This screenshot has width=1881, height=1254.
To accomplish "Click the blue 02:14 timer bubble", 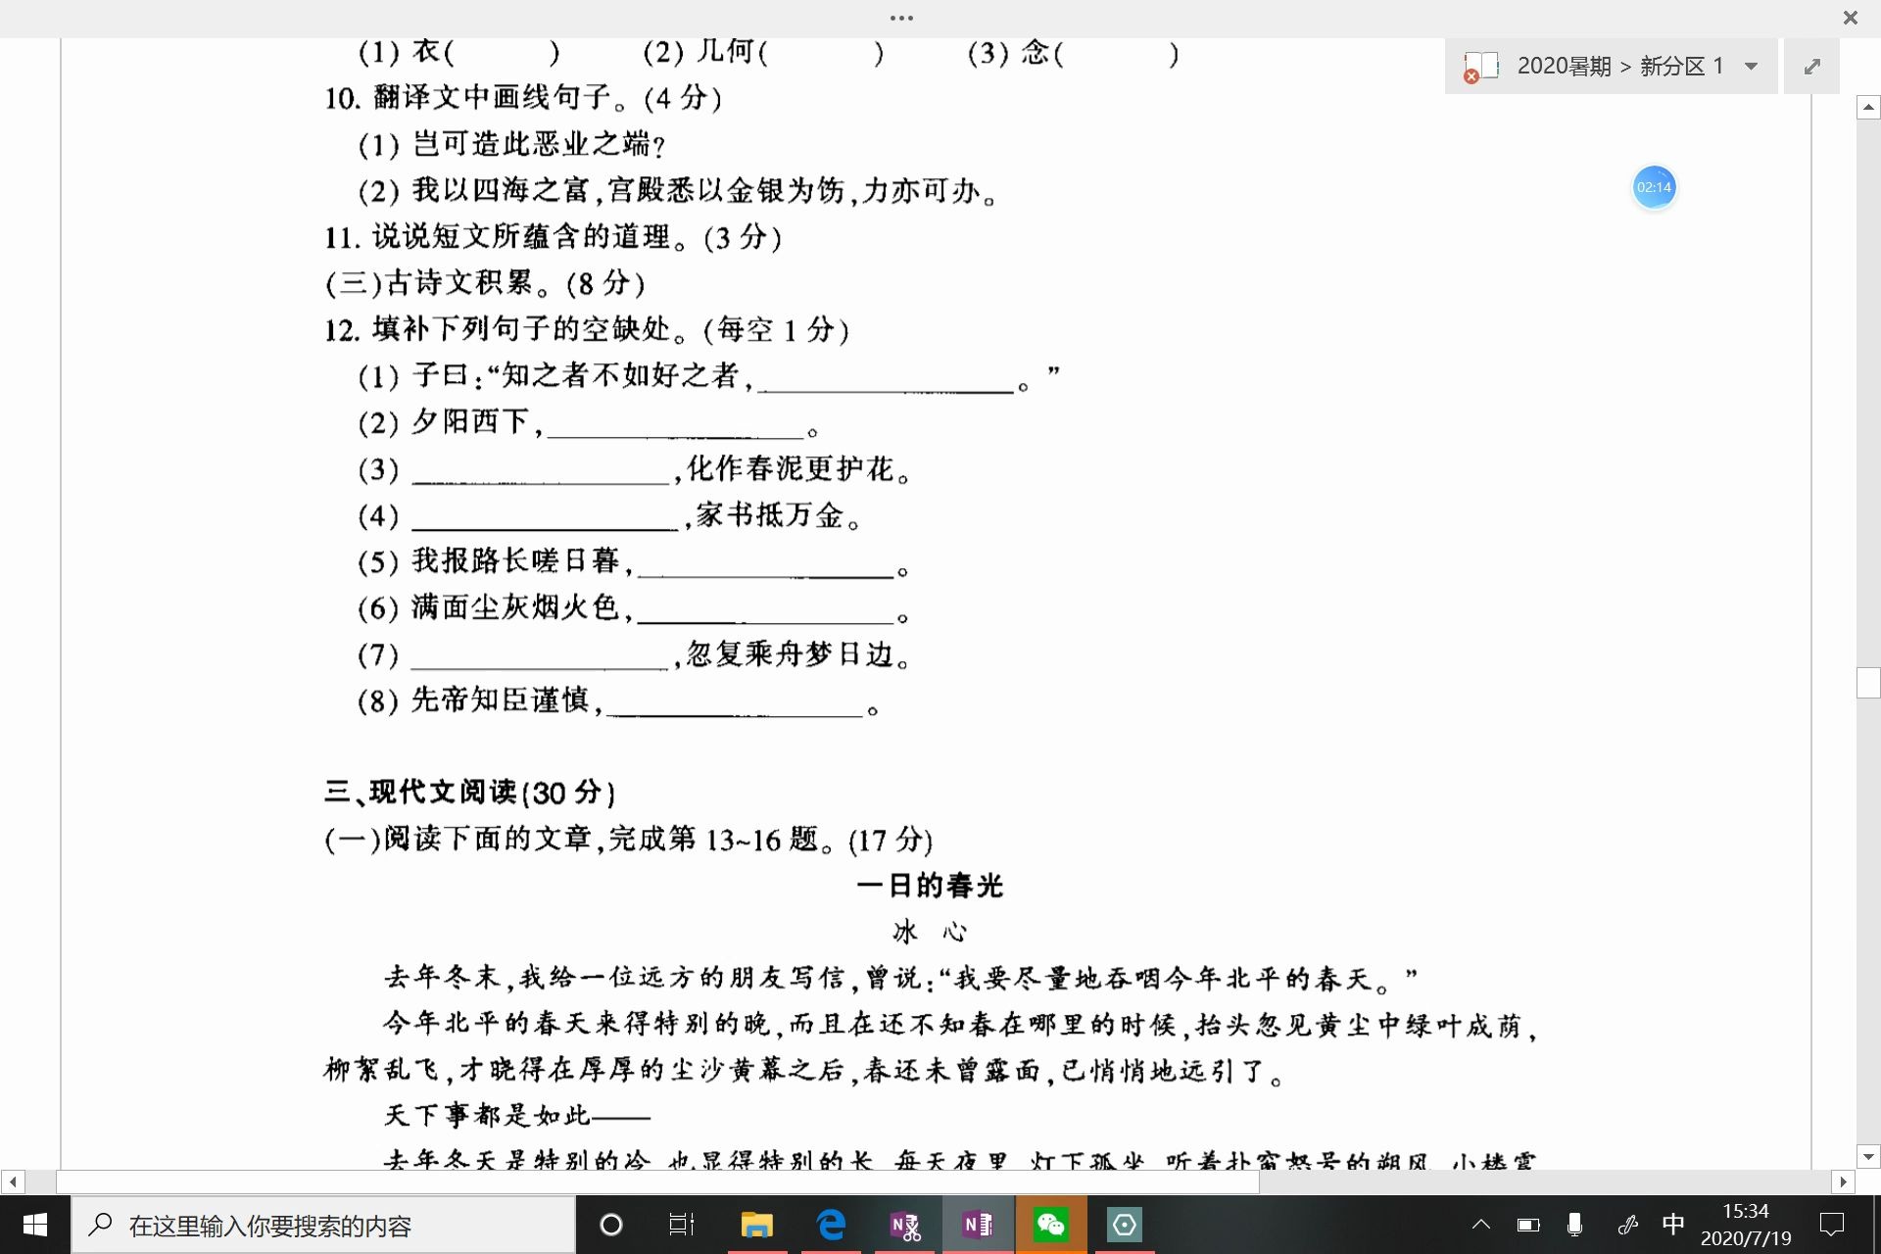I will pyautogui.click(x=1654, y=187).
